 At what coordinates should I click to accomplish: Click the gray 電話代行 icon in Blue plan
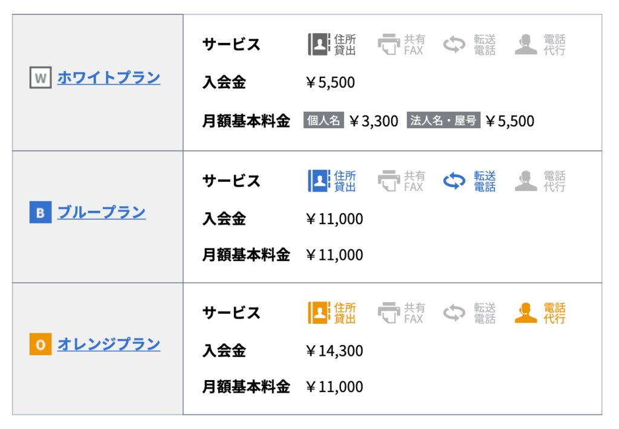(526, 181)
